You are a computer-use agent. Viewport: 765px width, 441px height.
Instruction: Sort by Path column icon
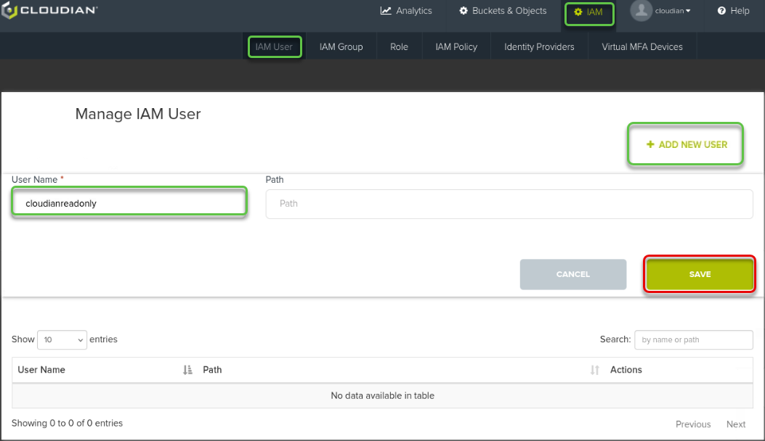click(x=595, y=370)
